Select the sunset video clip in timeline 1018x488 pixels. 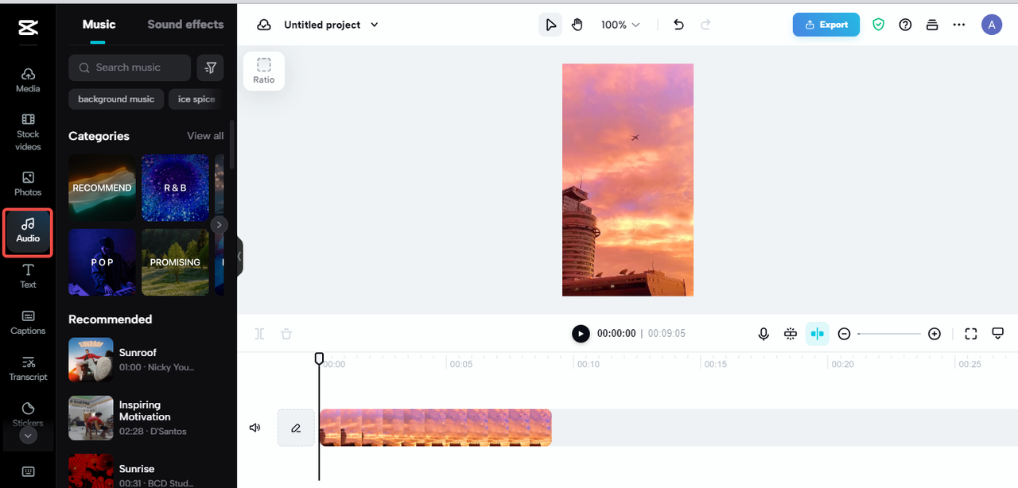[x=435, y=428]
